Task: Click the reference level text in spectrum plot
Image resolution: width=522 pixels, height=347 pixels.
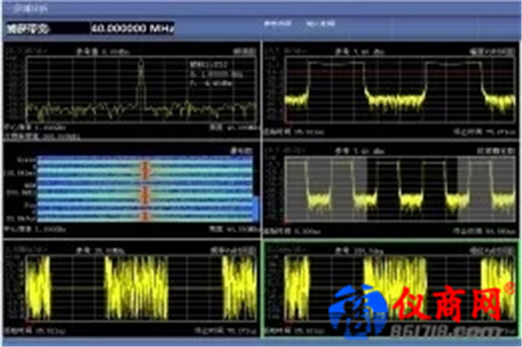Action: (103, 51)
